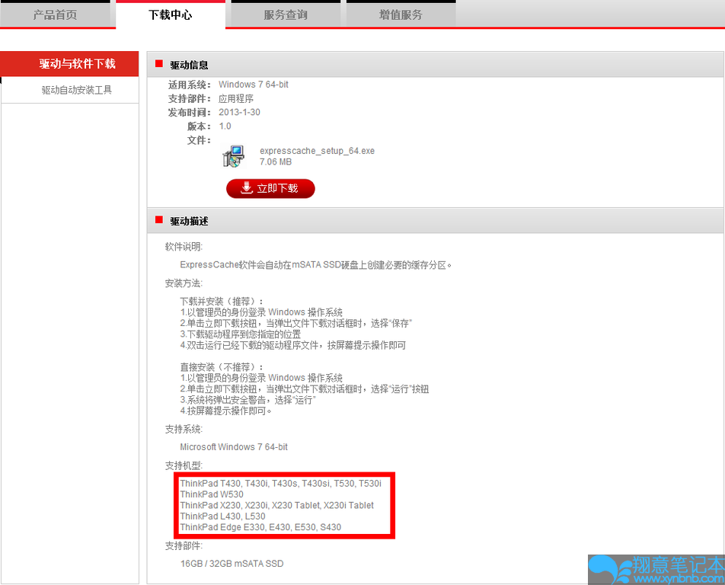Click the 直接安装（不推荐） heading
The height and width of the screenshot is (585, 725).
coord(222,367)
